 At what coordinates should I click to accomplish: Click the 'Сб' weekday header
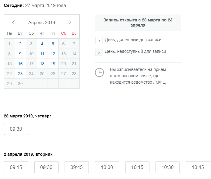click(x=64, y=33)
